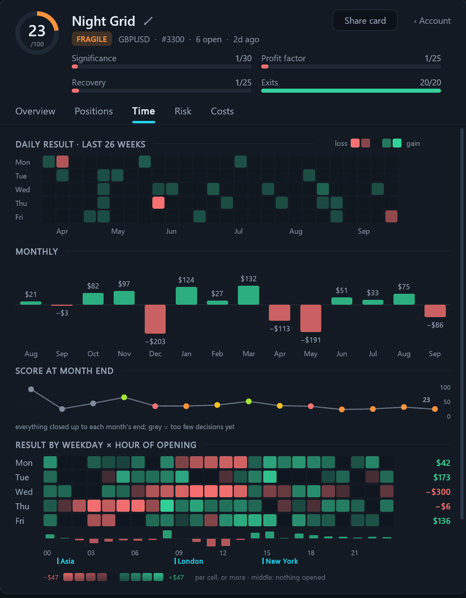The height and width of the screenshot is (598, 466).
Task: Click the Exits 20/20 progress bar
Action: click(351, 91)
